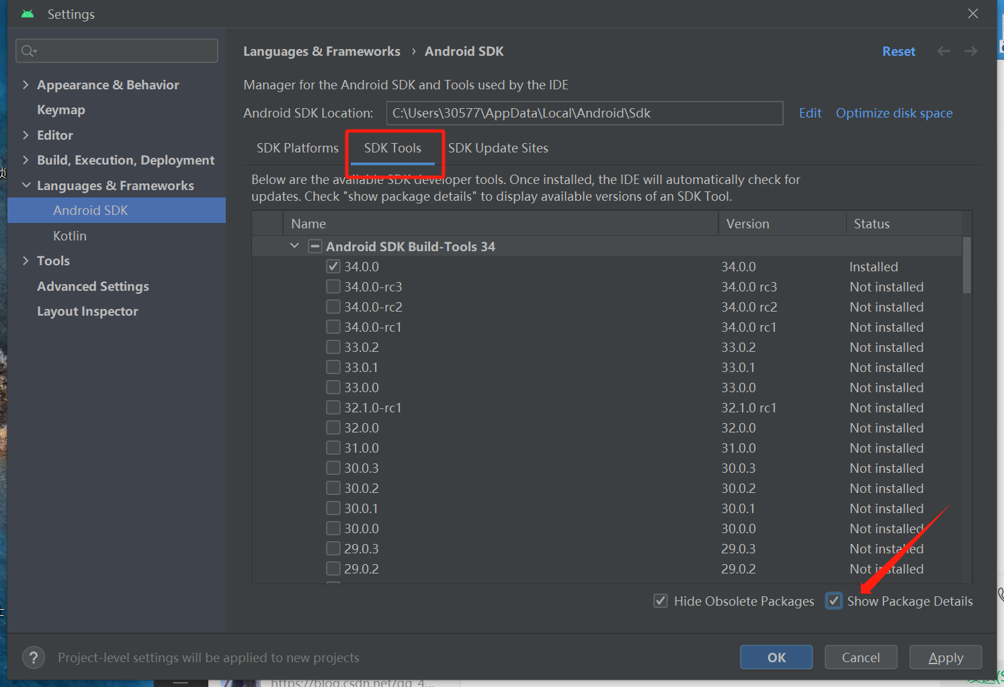Check the 32.1.0-rc1 checkbox
Image resolution: width=1004 pixels, height=687 pixels.
pos(333,408)
